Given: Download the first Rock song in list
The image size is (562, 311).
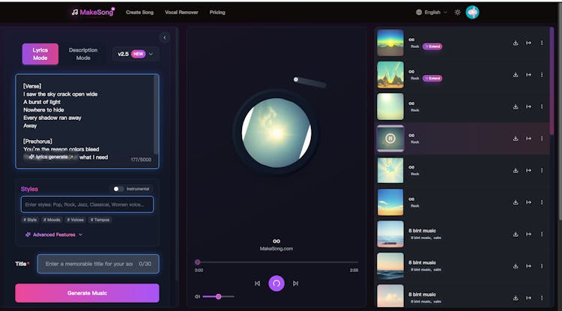Looking at the screenshot, I should (516, 43).
